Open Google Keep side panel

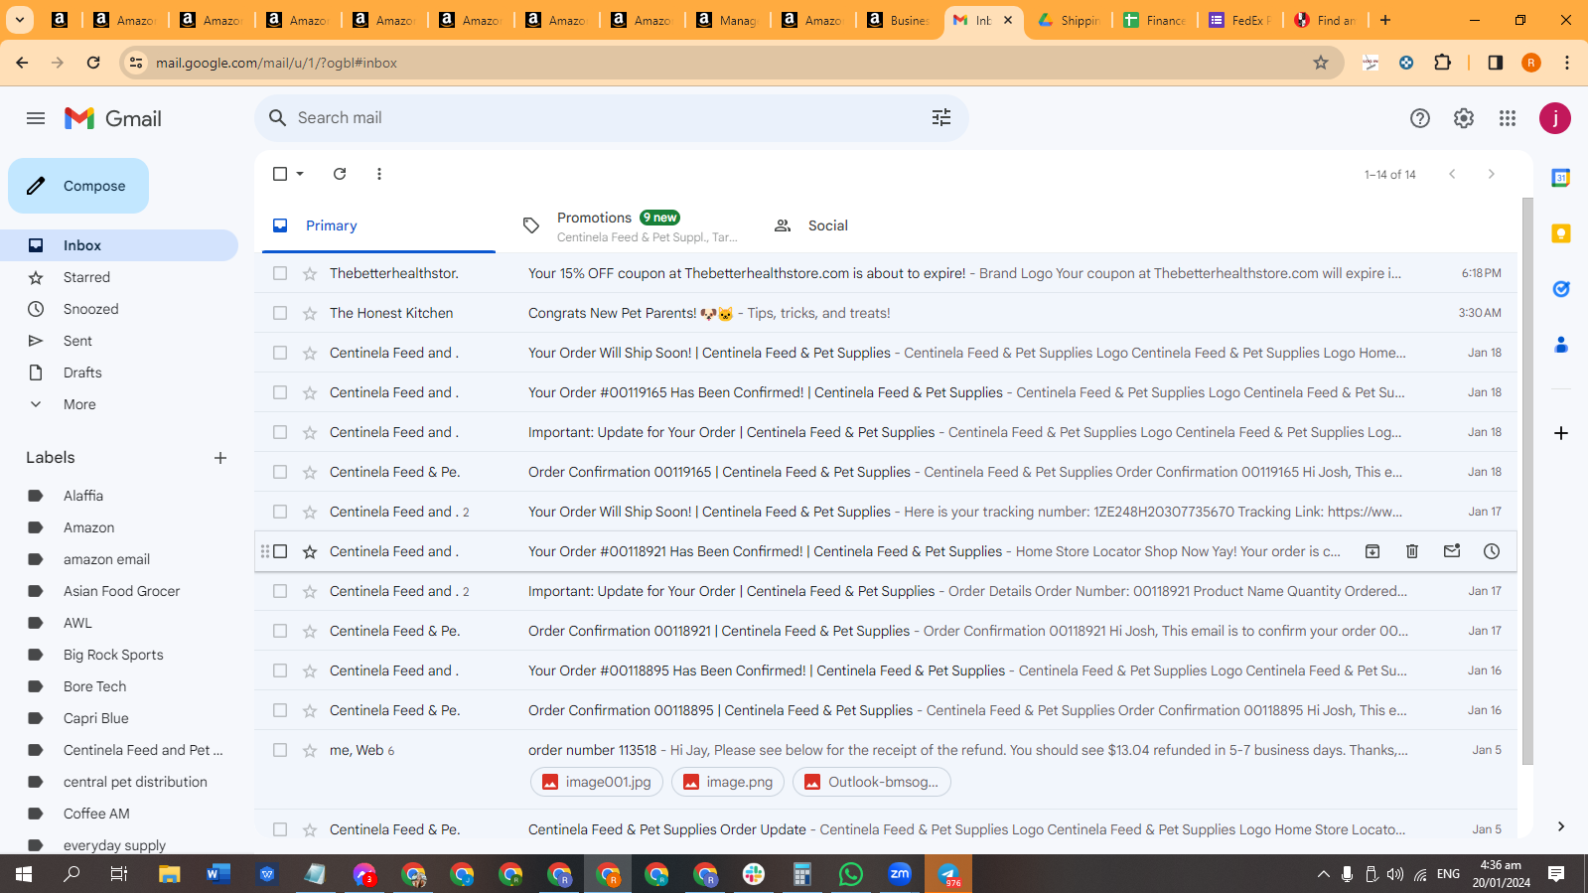tap(1561, 233)
